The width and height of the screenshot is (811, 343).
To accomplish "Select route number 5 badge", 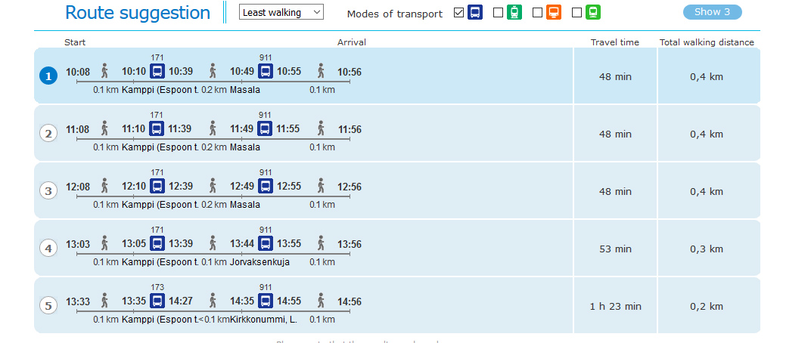I will click(x=48, y=306).
